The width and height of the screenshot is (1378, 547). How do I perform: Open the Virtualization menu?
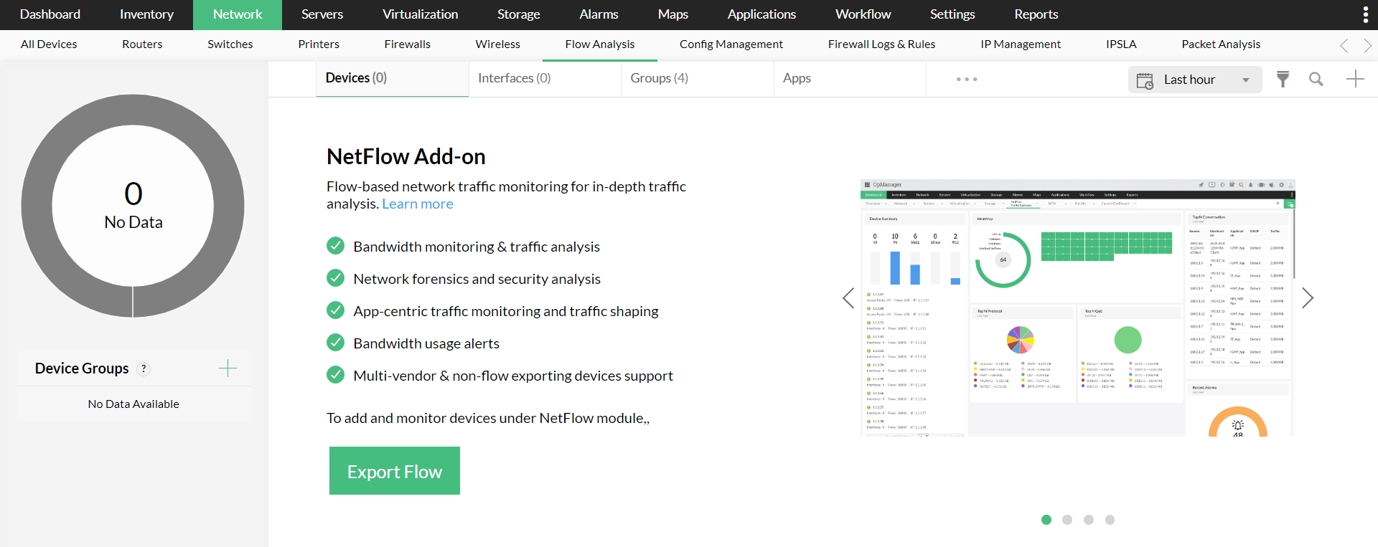pyautogui.click(x=420, y=14)
